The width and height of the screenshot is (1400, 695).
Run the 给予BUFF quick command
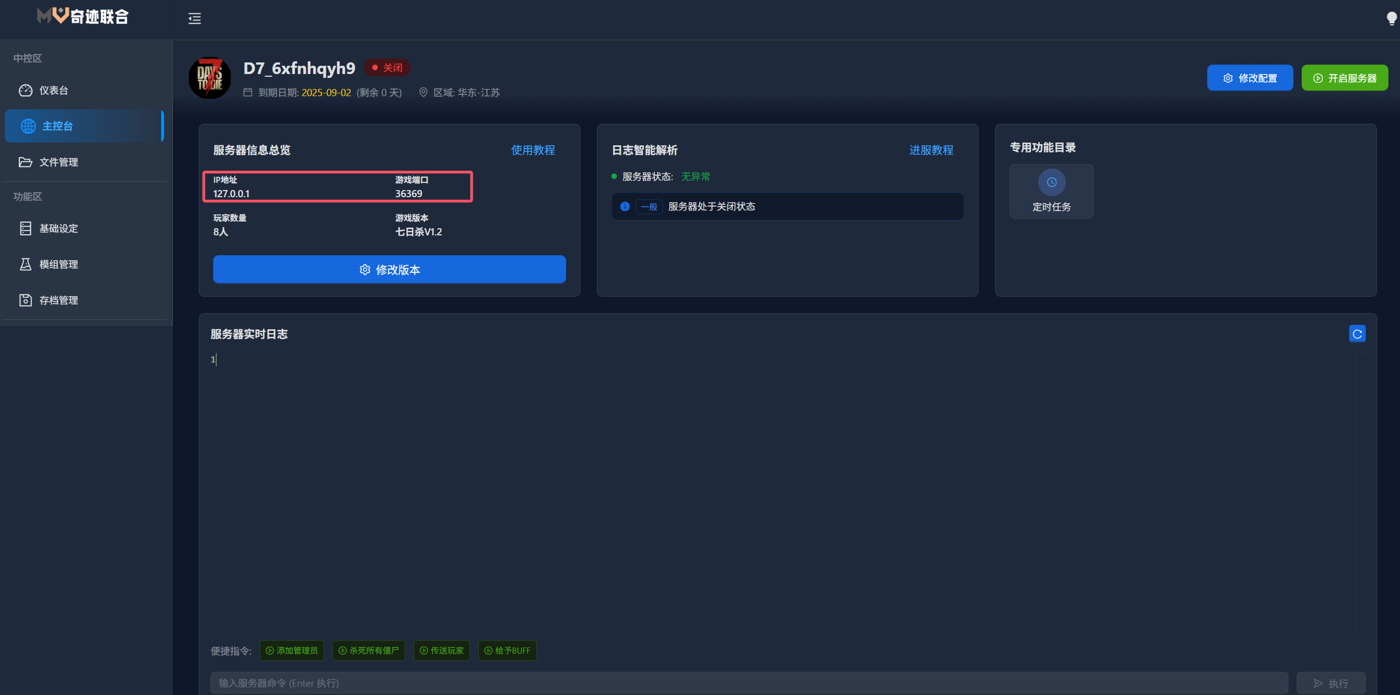(x=507, y=650)
